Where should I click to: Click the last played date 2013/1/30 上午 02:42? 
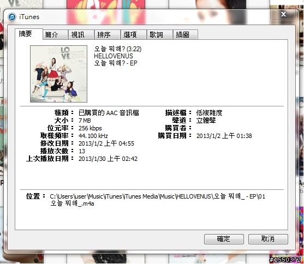click(x=108, y=159)
